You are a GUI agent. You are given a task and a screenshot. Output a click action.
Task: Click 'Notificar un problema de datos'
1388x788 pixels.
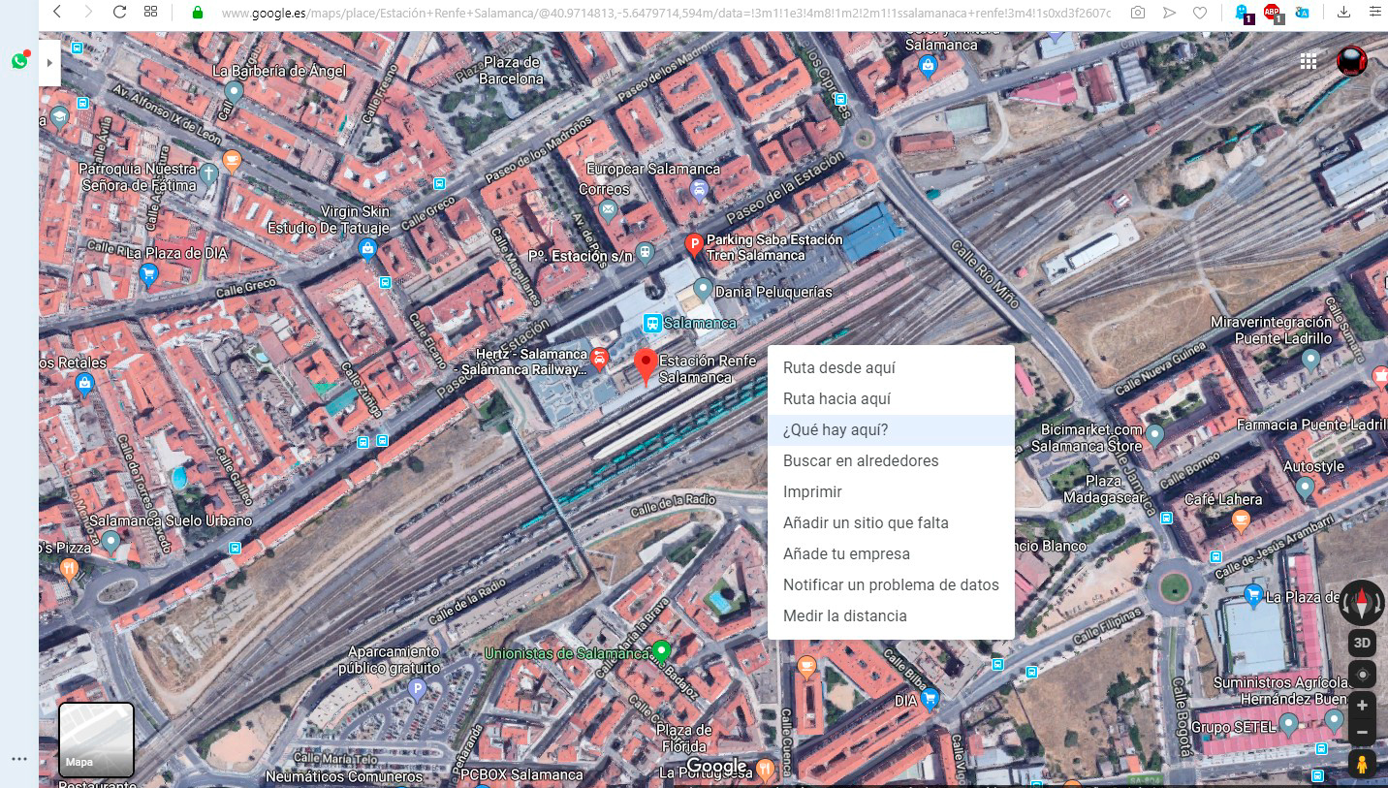pyautogui.click(x=891, y=585)
